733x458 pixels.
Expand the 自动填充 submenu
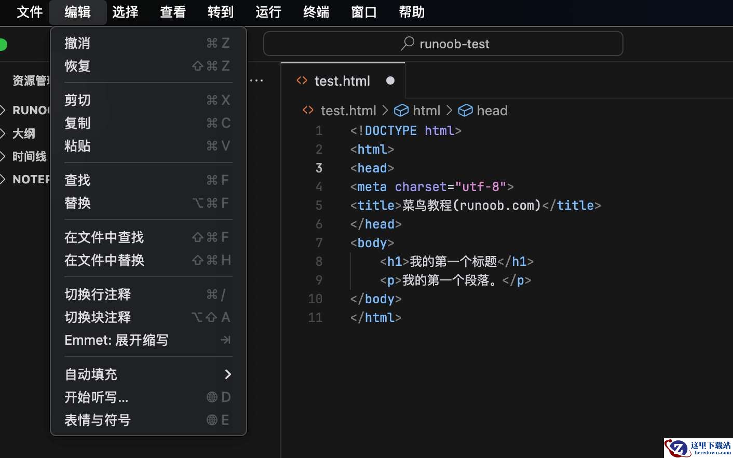(x=148, y=374)
